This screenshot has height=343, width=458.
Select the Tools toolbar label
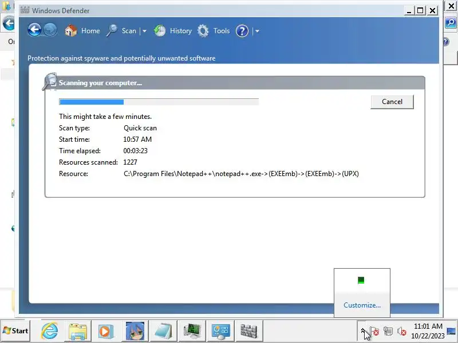click(x=222, y=31)
